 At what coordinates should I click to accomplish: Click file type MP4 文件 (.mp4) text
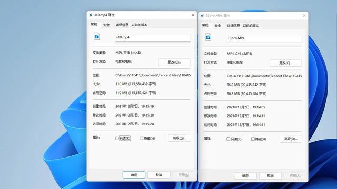128,52
